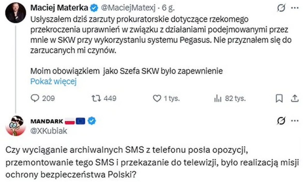This screenshot has height=188, width=305.
Task: Click Maciej Materka's blue verified badge
Action: coord(94,8)
